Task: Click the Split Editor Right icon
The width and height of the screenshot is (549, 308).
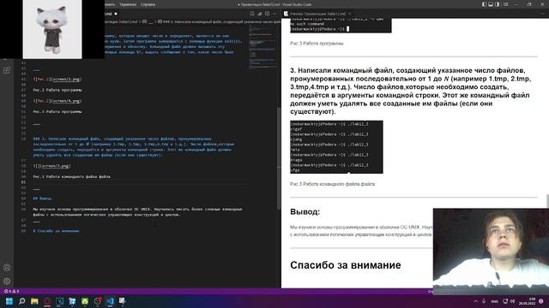Action: coord(267,14)
